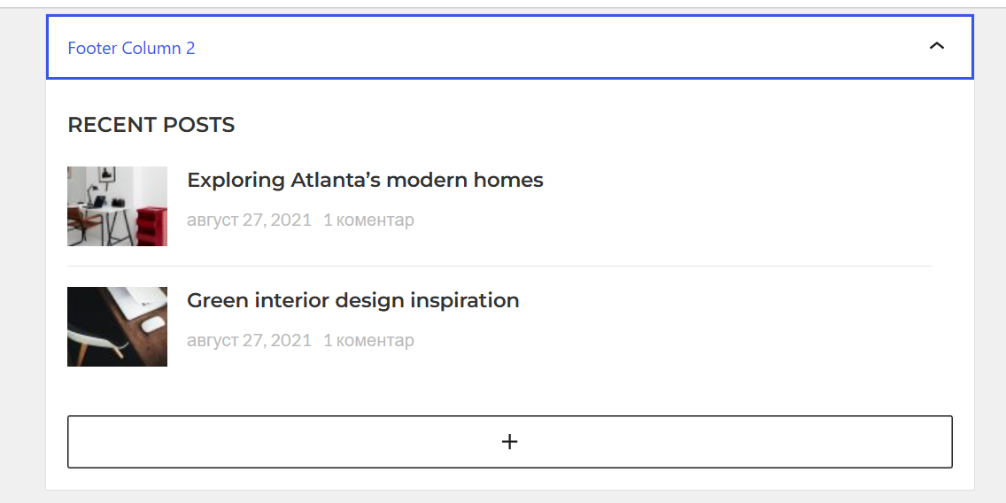
Task: Open 1 коментар link under Green interior post
Action: (368, 340)
